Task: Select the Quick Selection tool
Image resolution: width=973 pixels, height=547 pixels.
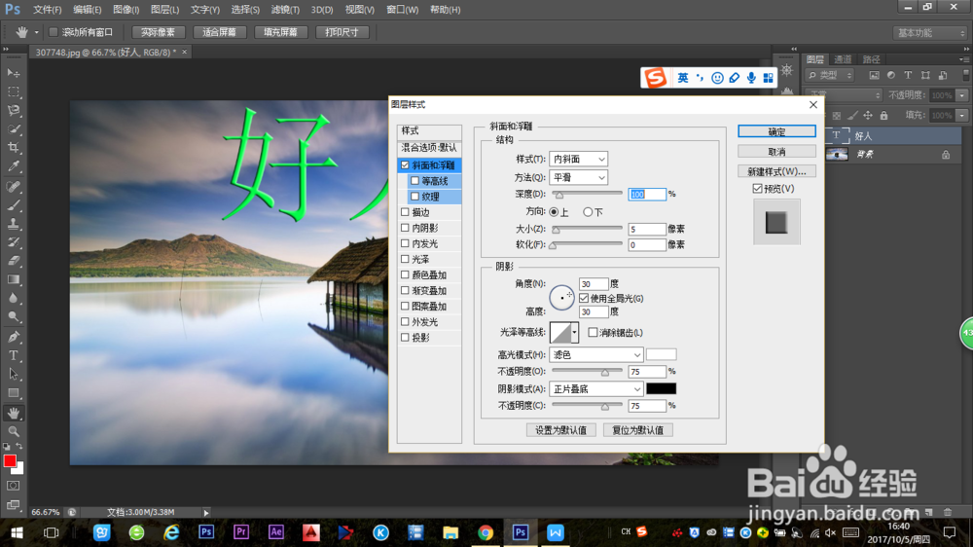Action: coord(13,129)
